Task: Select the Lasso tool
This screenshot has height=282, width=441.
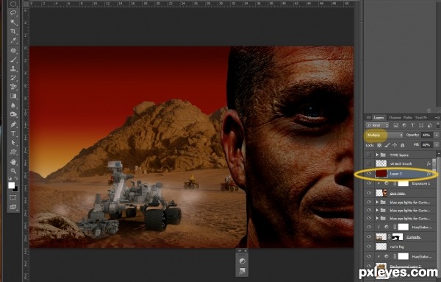Action: point(13,13)
